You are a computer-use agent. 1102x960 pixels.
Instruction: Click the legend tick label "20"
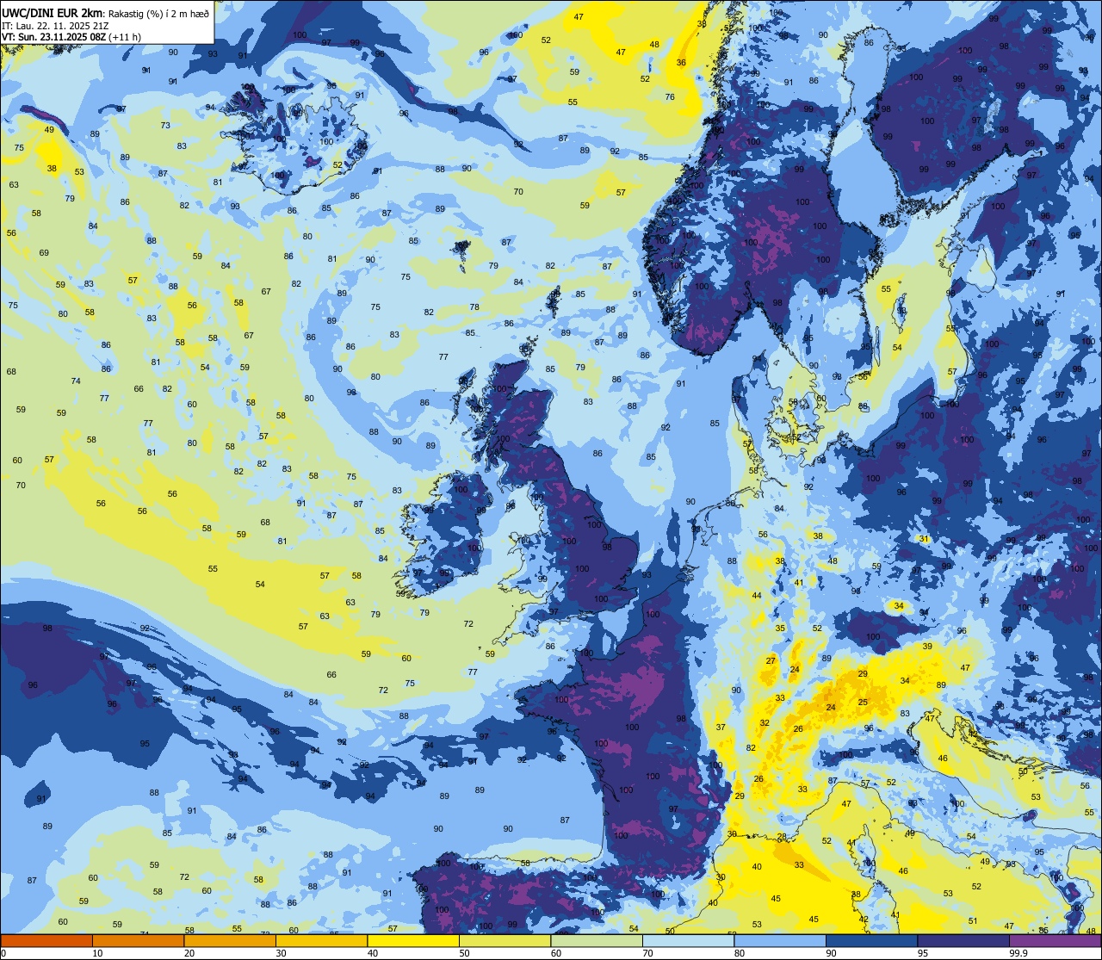click(x=189, y=953)
